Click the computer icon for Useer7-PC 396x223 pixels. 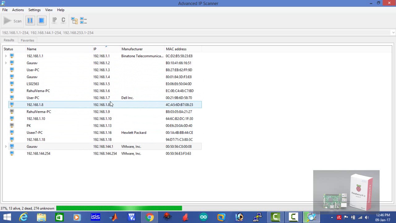click(12, 133)
